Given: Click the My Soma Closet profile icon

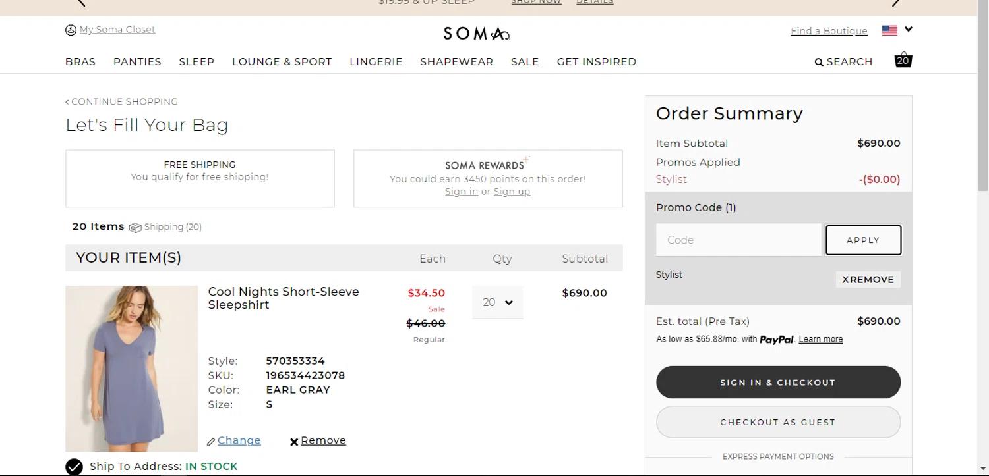Looking at the screenshot, I should (71, 30).
